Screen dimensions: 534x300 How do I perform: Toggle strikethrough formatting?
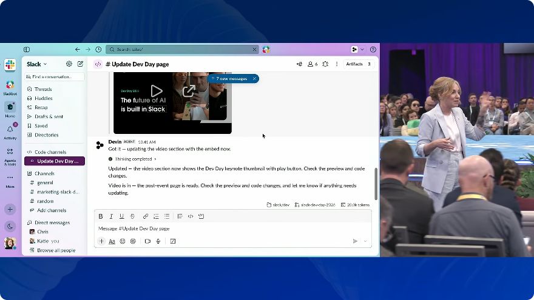point(132,216)
